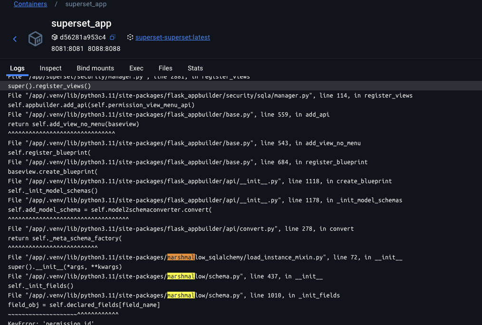Screen dimensions: 482x325
Task: Select the Logs tab
Action: tap(17, 68)
